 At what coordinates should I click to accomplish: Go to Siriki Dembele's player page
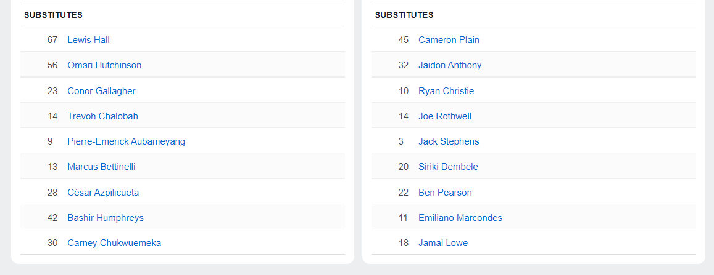click(448, 167)
